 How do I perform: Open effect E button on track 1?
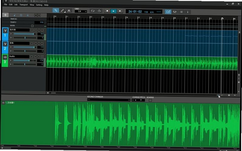point(32,30)
